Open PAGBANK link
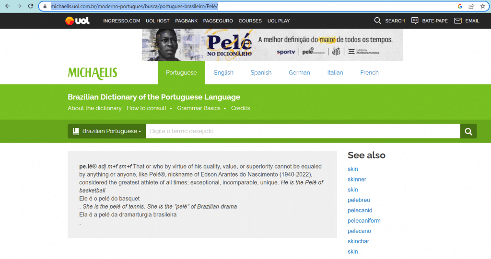Viewport: 491px width, 259px height. (x=187, y=21)
